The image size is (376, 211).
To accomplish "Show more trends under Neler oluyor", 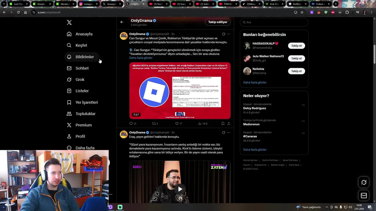I will point(255,149).
